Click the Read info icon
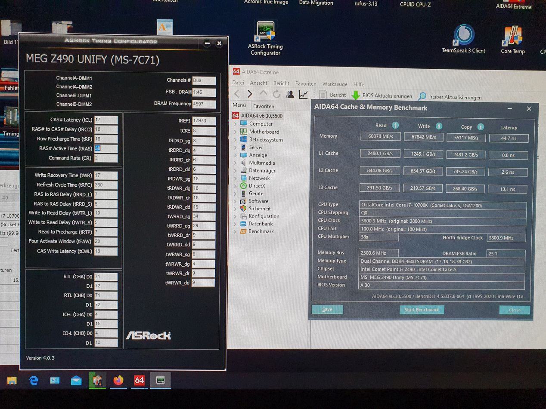This screenshot has height=409, width=546. [x=395, y=125]
